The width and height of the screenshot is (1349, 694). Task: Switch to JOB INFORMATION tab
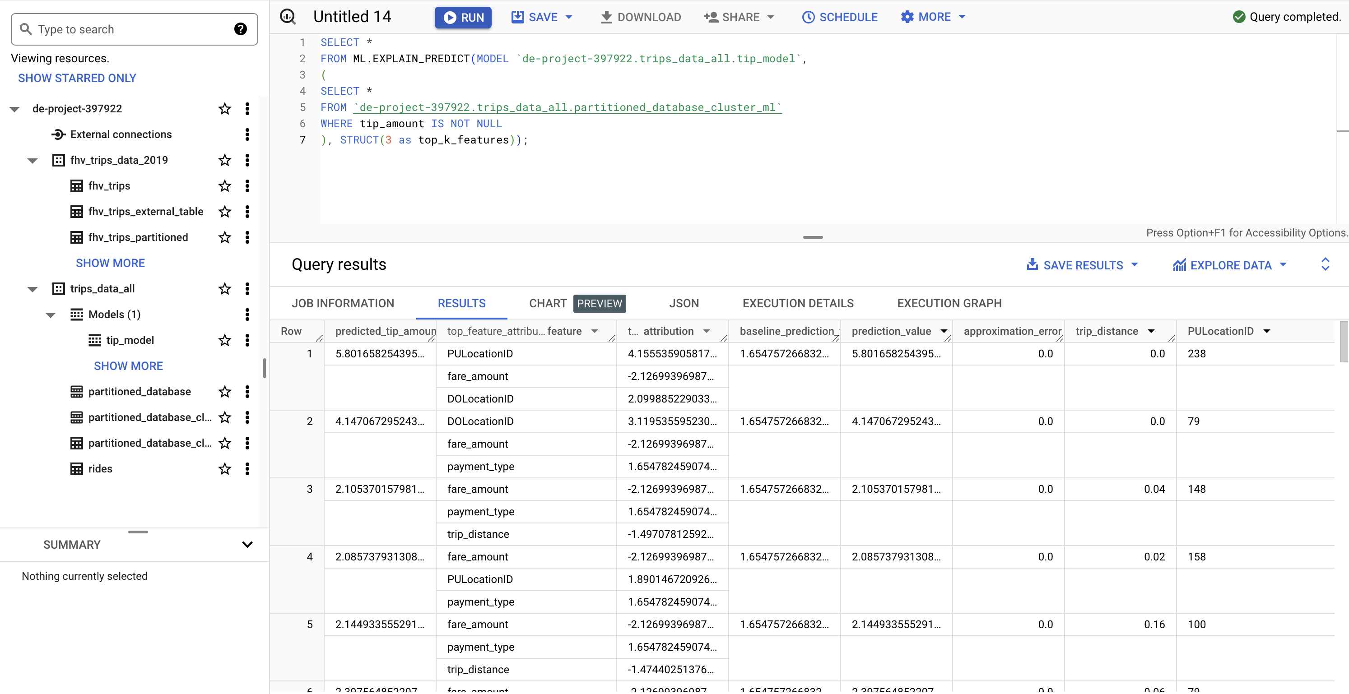(x=343, y=304)
